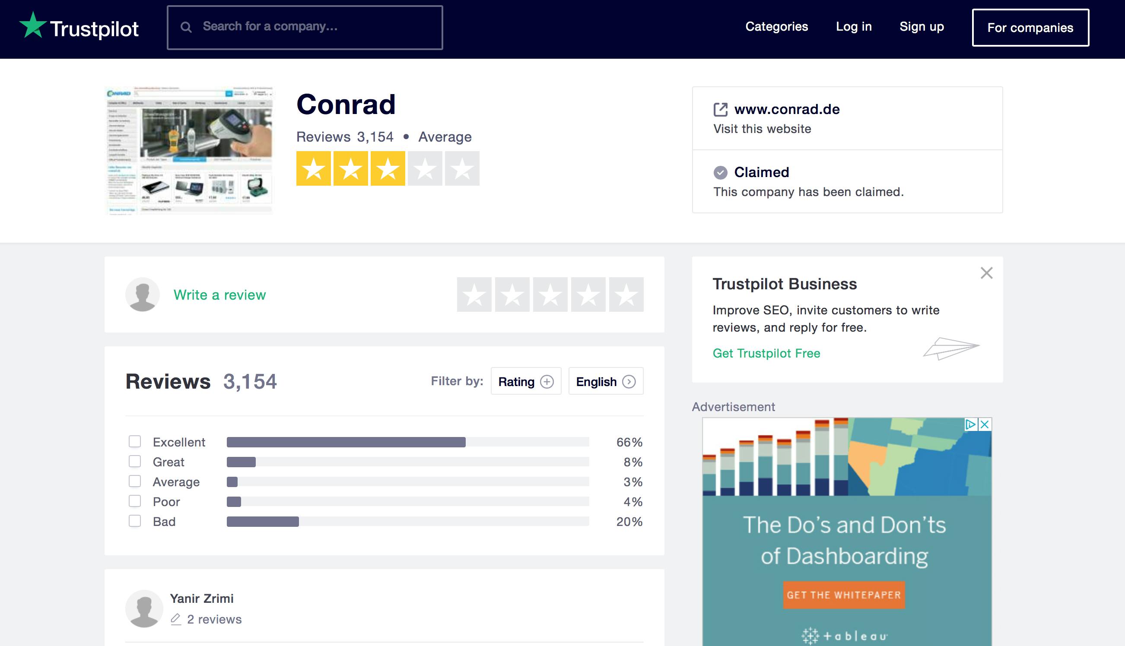The width and height of the screenshot is (1125, 646).
Task: Click the AdChoices triangle icon on the ad
Action: 970,424
